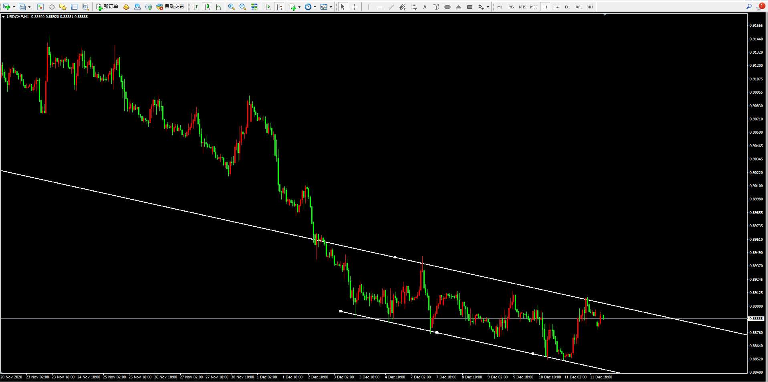Viewport: 768px width, 382px height.
Task: Click the Zoom In magnifier
Action: tap(232, 7)
